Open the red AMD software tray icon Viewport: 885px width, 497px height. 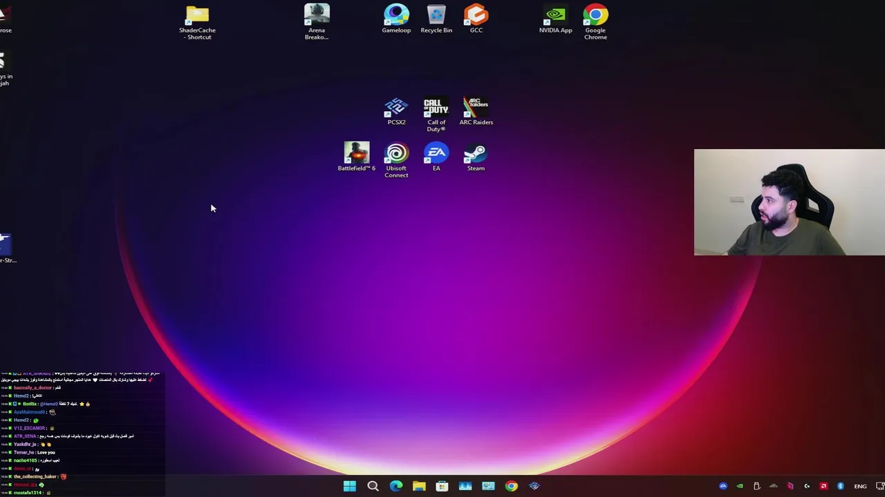[823, 486]
